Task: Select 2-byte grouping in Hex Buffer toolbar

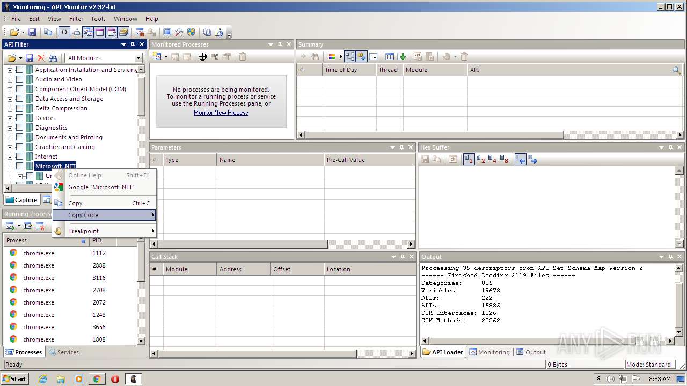Action: pyautogui.click(x=480, y=160)
